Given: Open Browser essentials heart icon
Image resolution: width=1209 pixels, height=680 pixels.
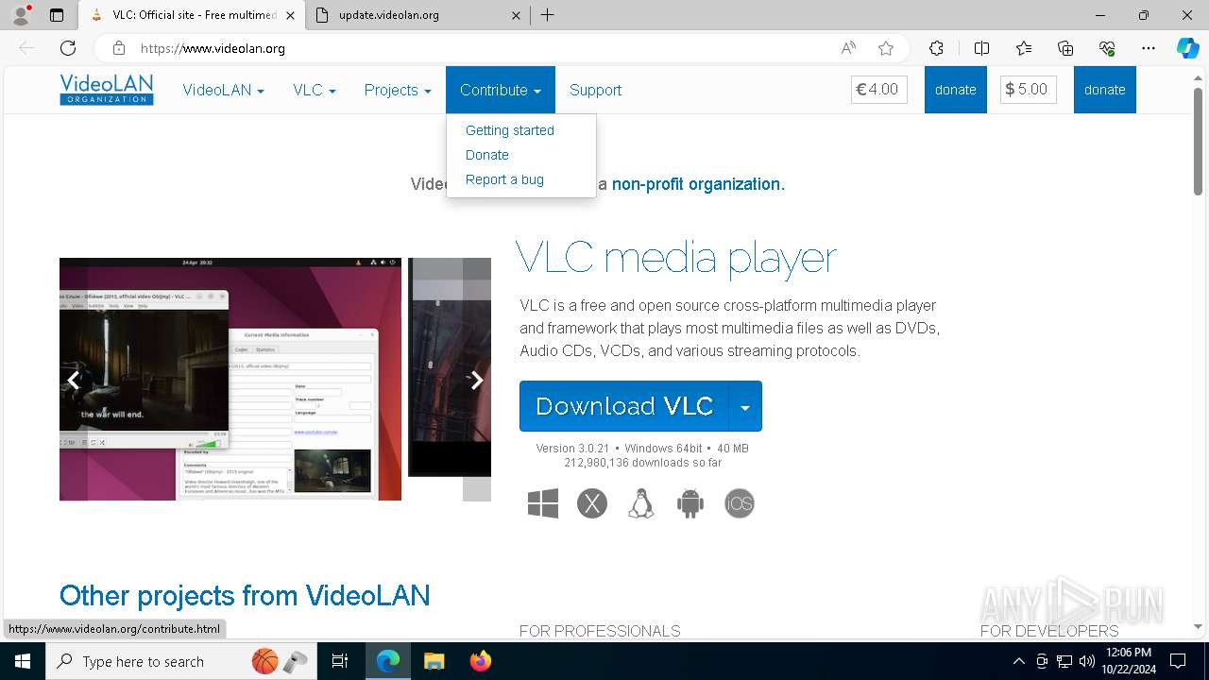Looking at the screenshot, I should point(1107,48).
